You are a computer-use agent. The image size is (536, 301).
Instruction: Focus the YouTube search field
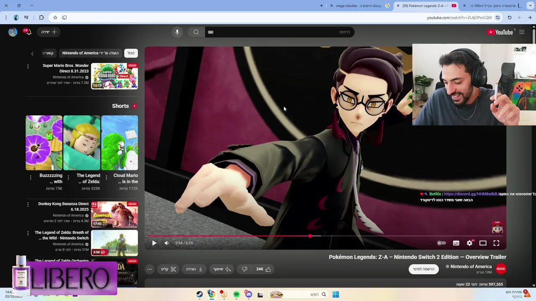[x=280, y=32]
